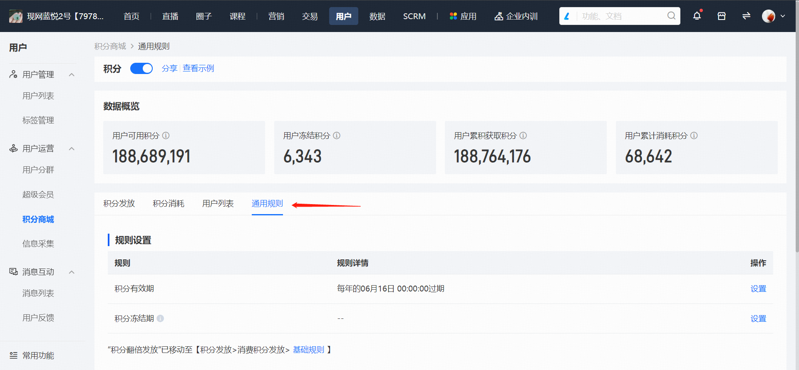Switch to the 积分消耗 tab
This screenshot has width=799, height=370.
point(169,203)
